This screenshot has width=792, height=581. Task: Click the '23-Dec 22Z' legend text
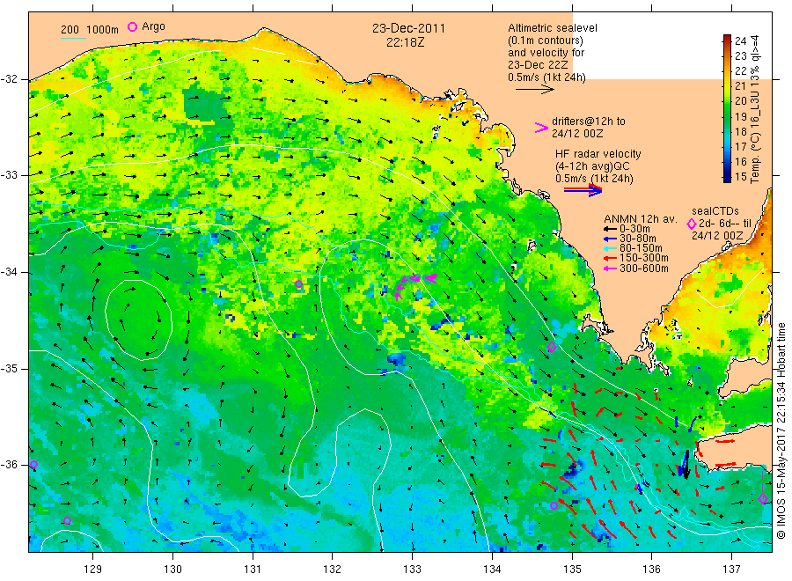point(538,65)
